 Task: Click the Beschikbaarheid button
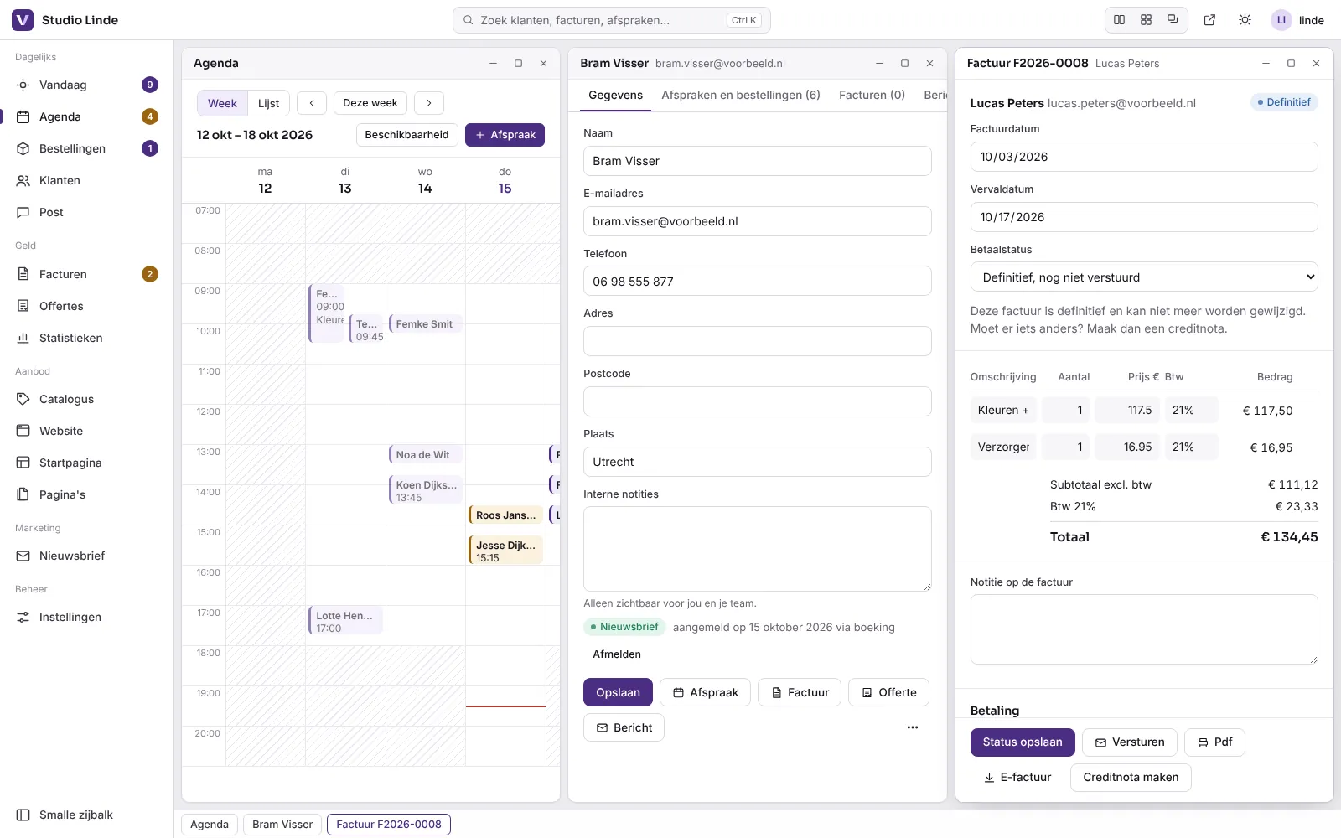tap(406, 135)
